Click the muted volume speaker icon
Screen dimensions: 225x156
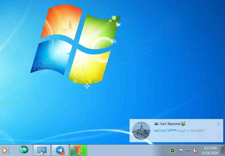tap(195, 150)
